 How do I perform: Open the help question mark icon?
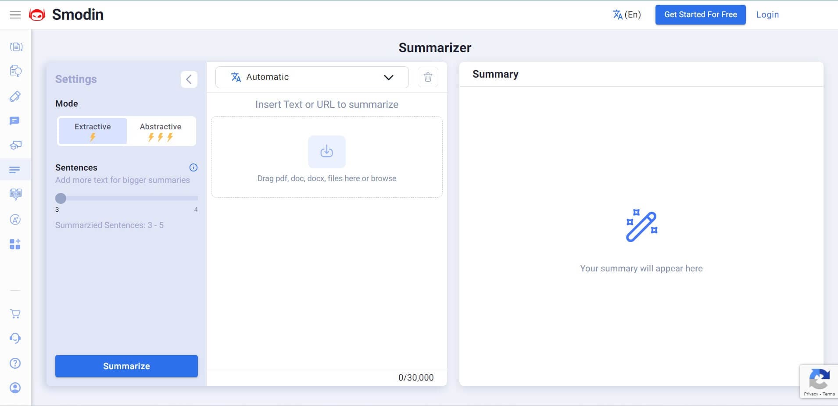point(15,363)
